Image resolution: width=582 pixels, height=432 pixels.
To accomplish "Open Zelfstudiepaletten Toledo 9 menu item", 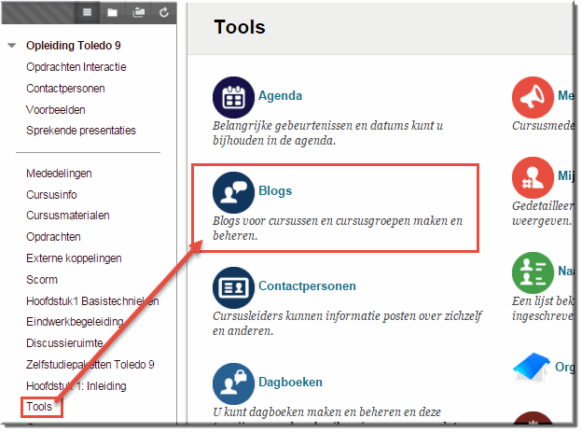I will (90, 365).
